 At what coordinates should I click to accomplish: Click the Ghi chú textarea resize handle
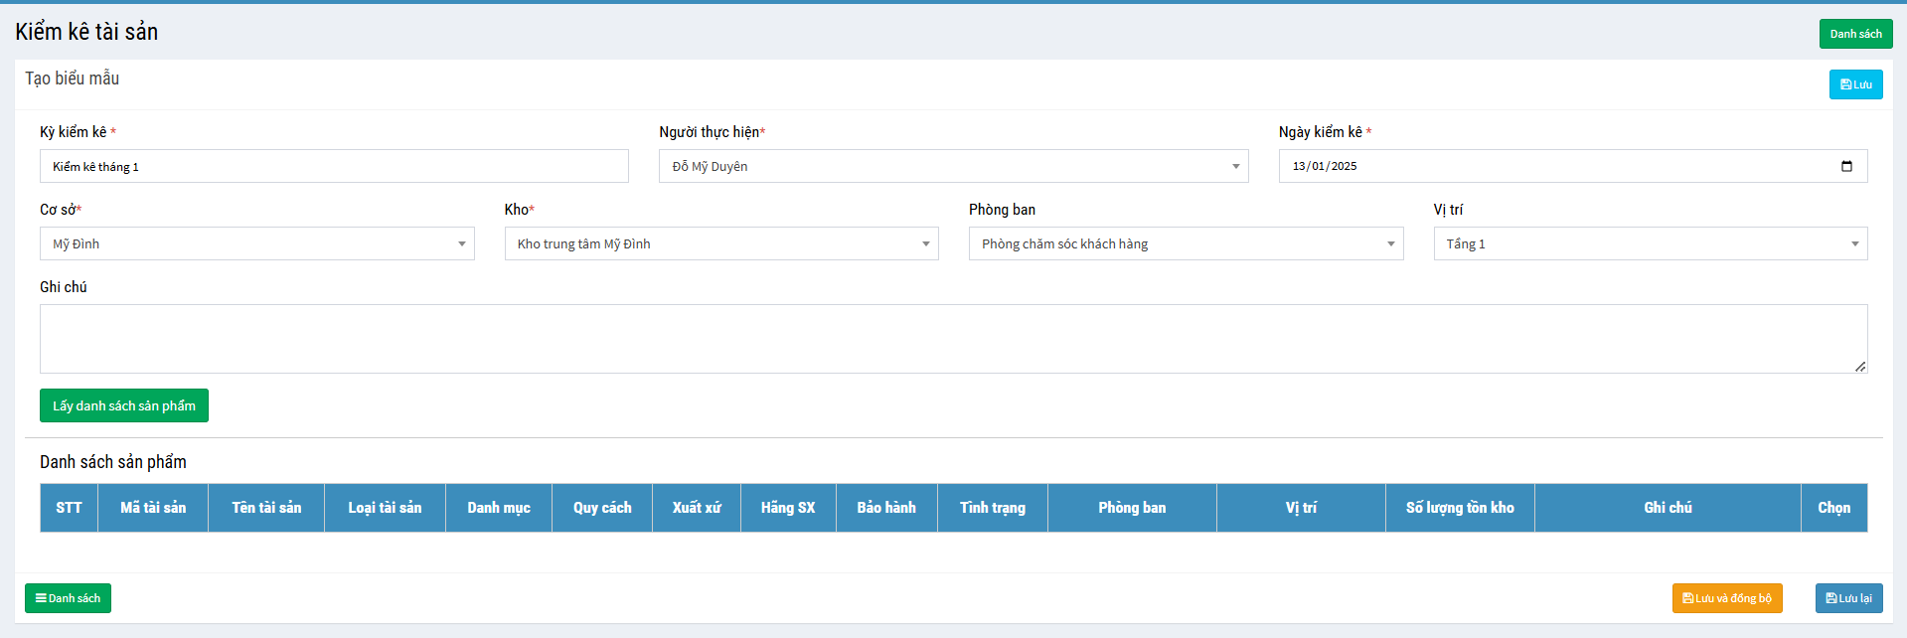[1860, 367]
